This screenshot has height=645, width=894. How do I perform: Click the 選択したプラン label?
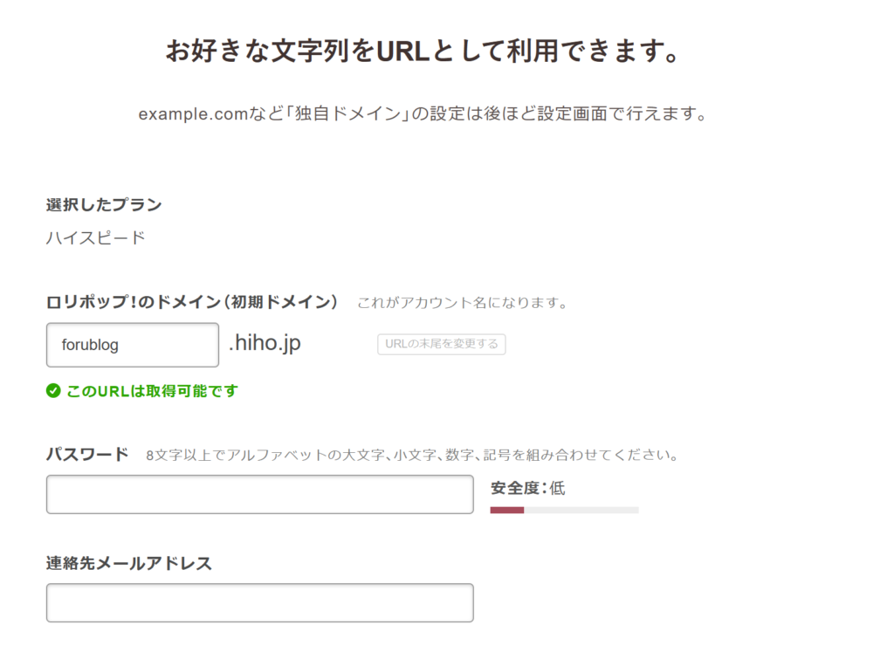pos(104,205)
